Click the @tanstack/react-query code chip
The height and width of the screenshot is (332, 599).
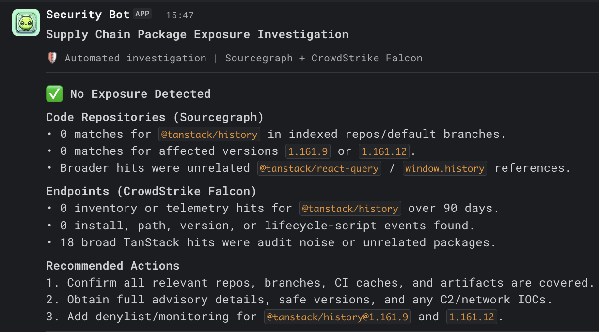(319, 168)
